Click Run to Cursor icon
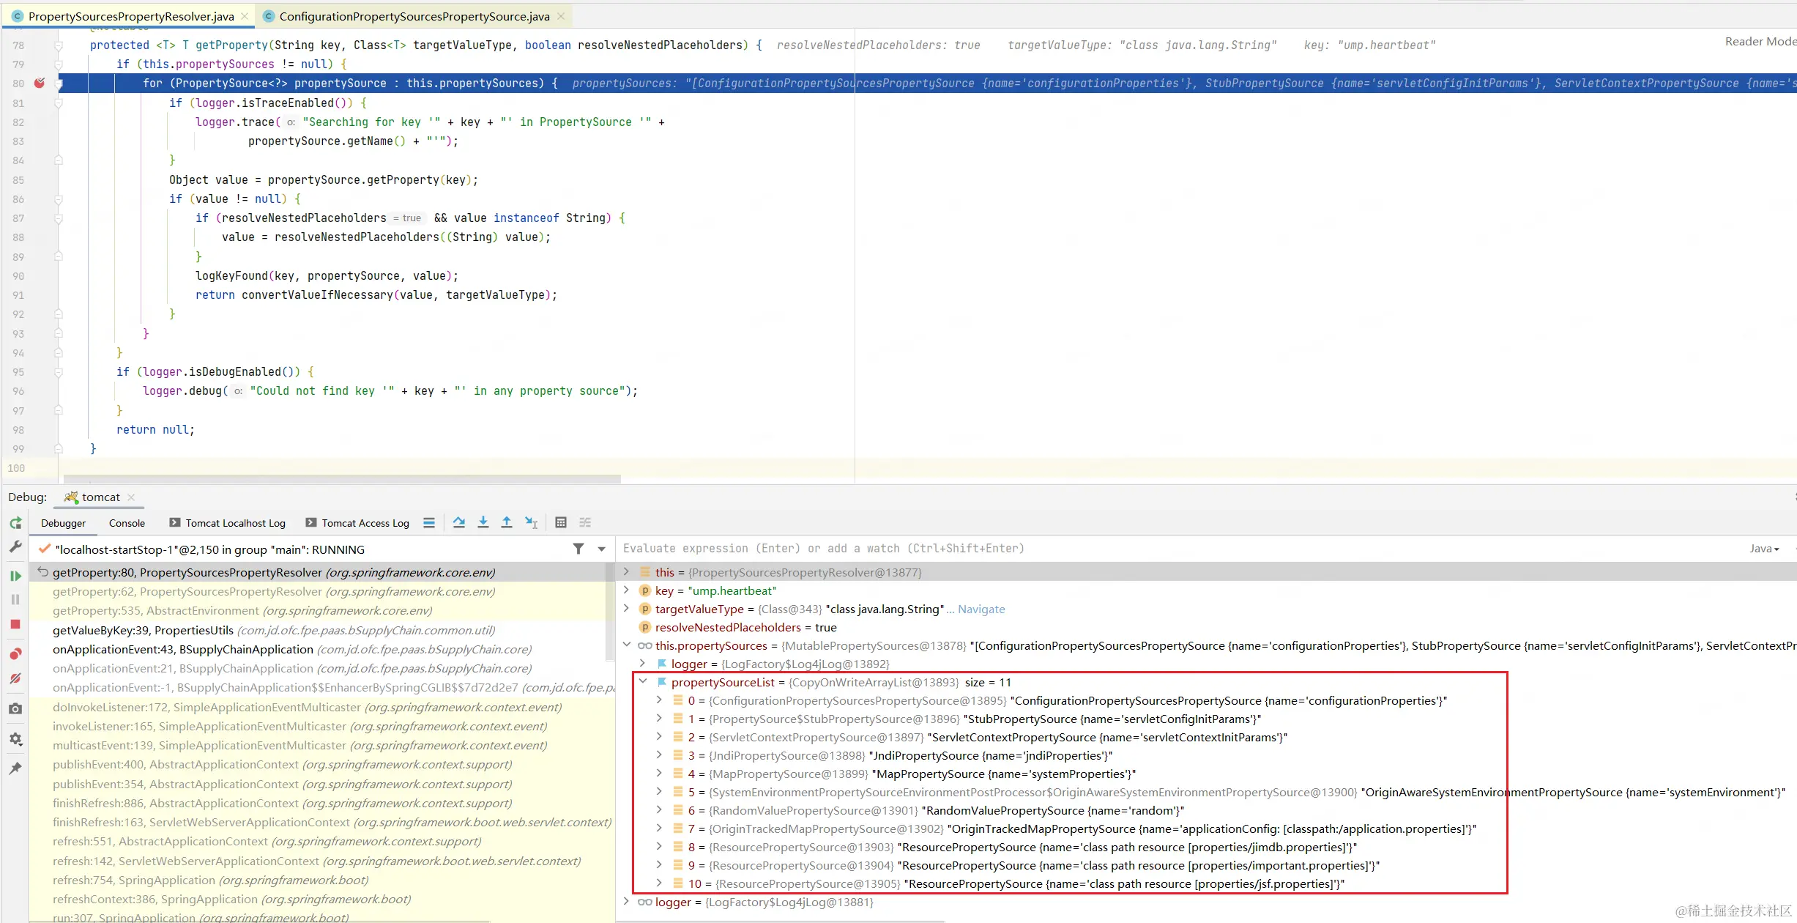The height and width of the screenshot is (923, 1797). click(532, 522)
